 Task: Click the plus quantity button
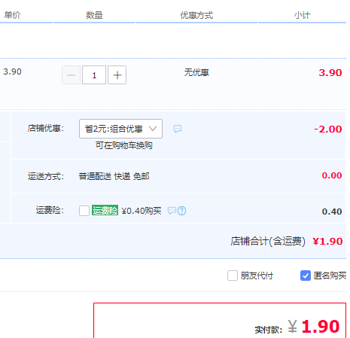[117, 75]
